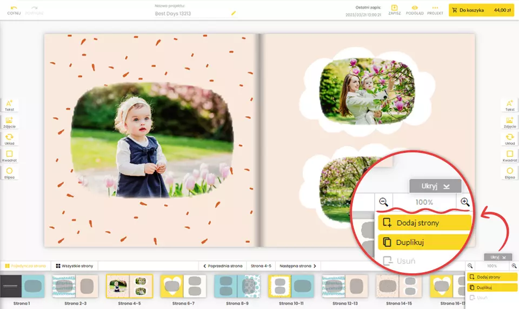Viewport: 519px width, 309px height.
Task: Select Elipsa tool in left sidebar
Action: (9, 173)
